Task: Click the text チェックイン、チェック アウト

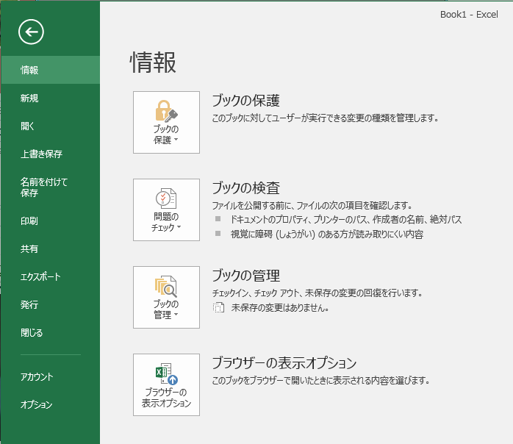Action: coord(318,293)
